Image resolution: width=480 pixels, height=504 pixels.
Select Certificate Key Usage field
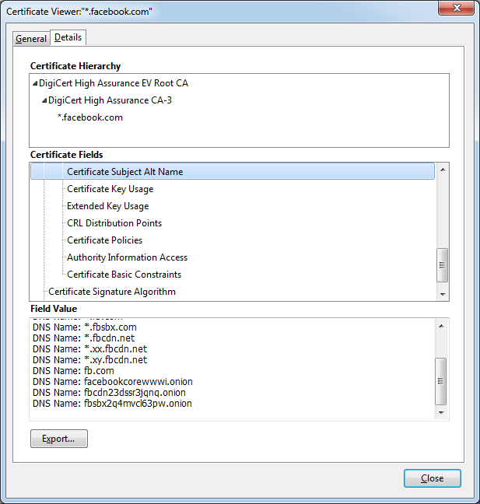tap(110, 189)
